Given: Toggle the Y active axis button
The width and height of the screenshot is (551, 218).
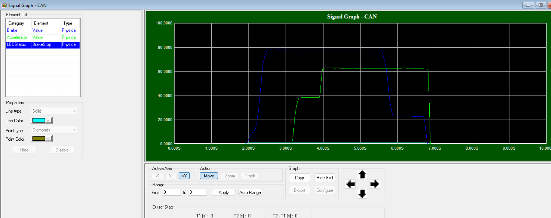Looking at the screenshot, I should click(171, 176).
